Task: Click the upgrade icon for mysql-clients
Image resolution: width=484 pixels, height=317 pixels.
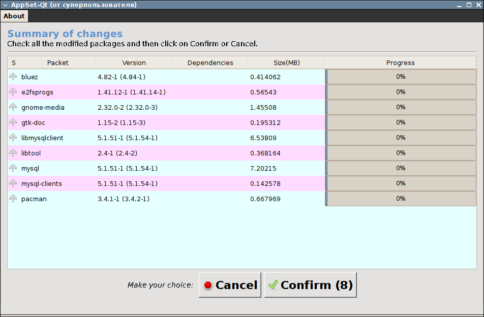Action: click(x=13, y=183)
